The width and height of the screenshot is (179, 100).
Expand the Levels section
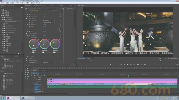(x=27, y=59)
